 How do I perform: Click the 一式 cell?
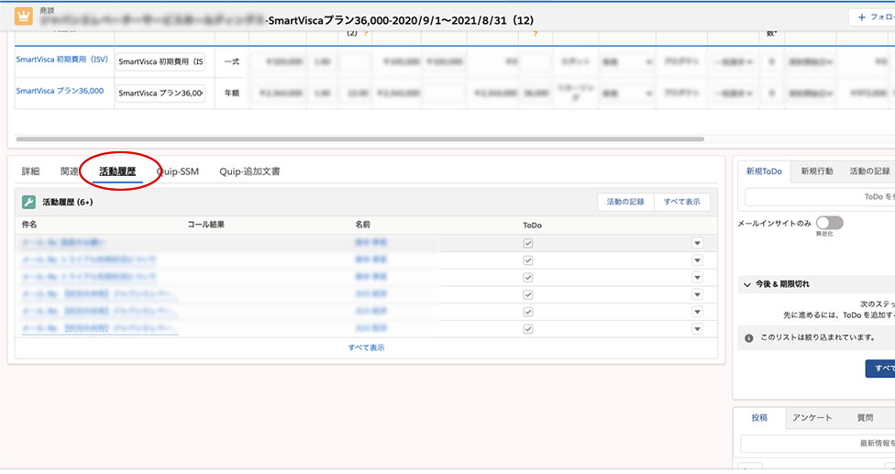pos(232,61)
